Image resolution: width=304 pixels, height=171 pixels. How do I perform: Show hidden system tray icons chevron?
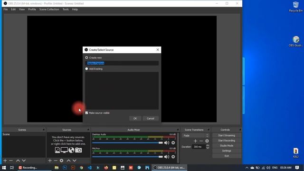click(x=247, y=168)
